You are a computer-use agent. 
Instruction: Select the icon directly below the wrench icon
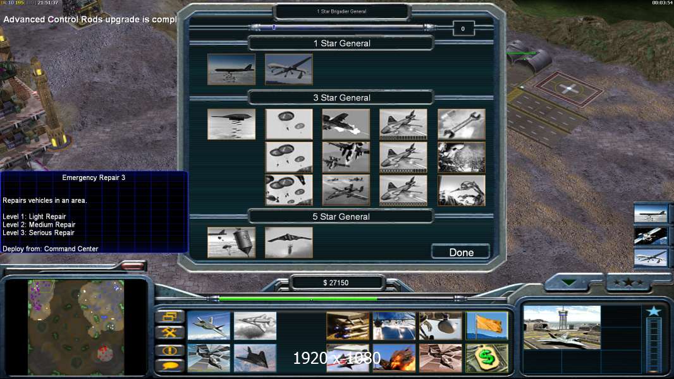461,157
